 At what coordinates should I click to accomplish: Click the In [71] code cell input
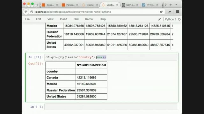click(111, 57)
